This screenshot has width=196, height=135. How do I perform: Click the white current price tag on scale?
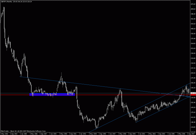tap(193, 93)
